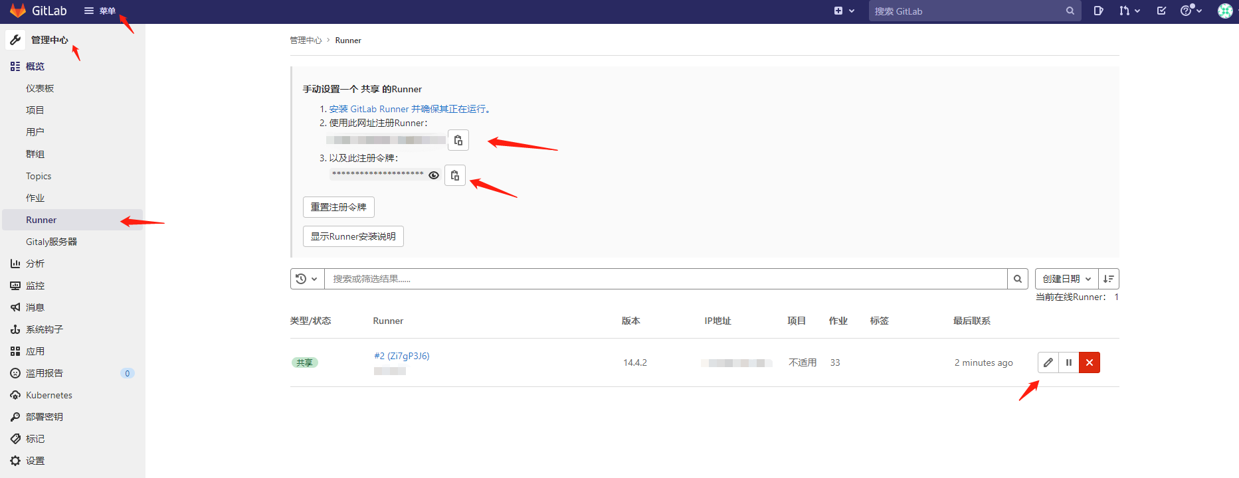1239x478 pixels.
Task: Click 管理中心 breadcrumb link
Action: 306,40
